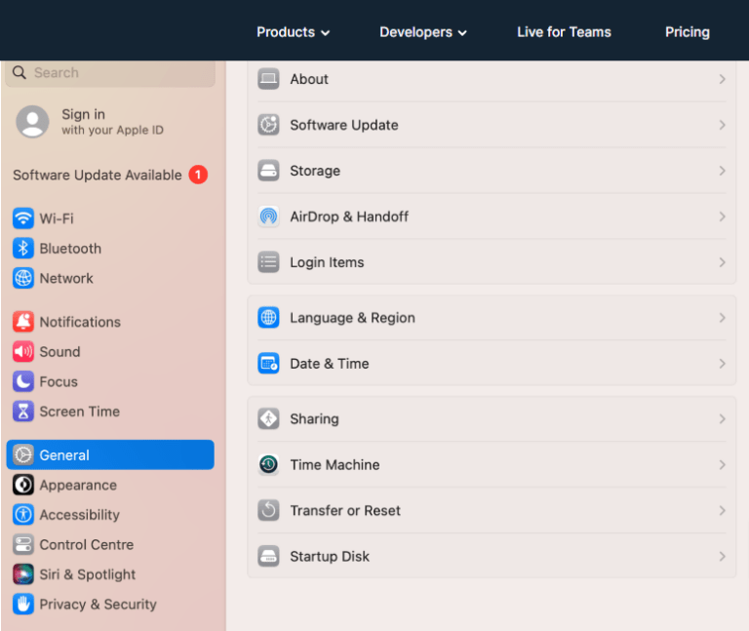Click the Network globe icon

23,278
